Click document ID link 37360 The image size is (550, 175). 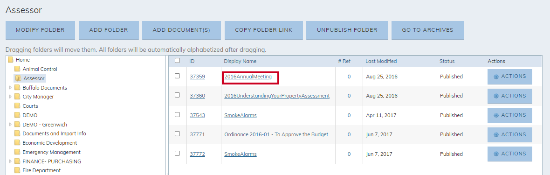tap(197, 96)
